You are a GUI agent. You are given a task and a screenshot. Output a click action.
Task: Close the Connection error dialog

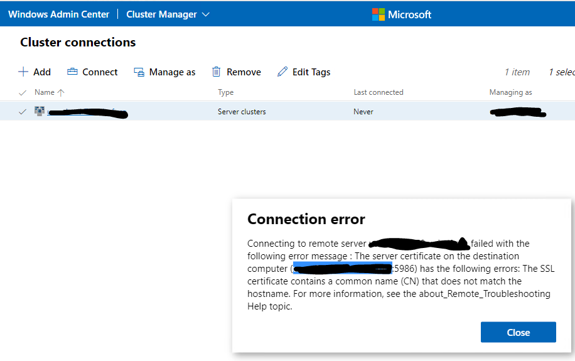[x=518, y=332]
